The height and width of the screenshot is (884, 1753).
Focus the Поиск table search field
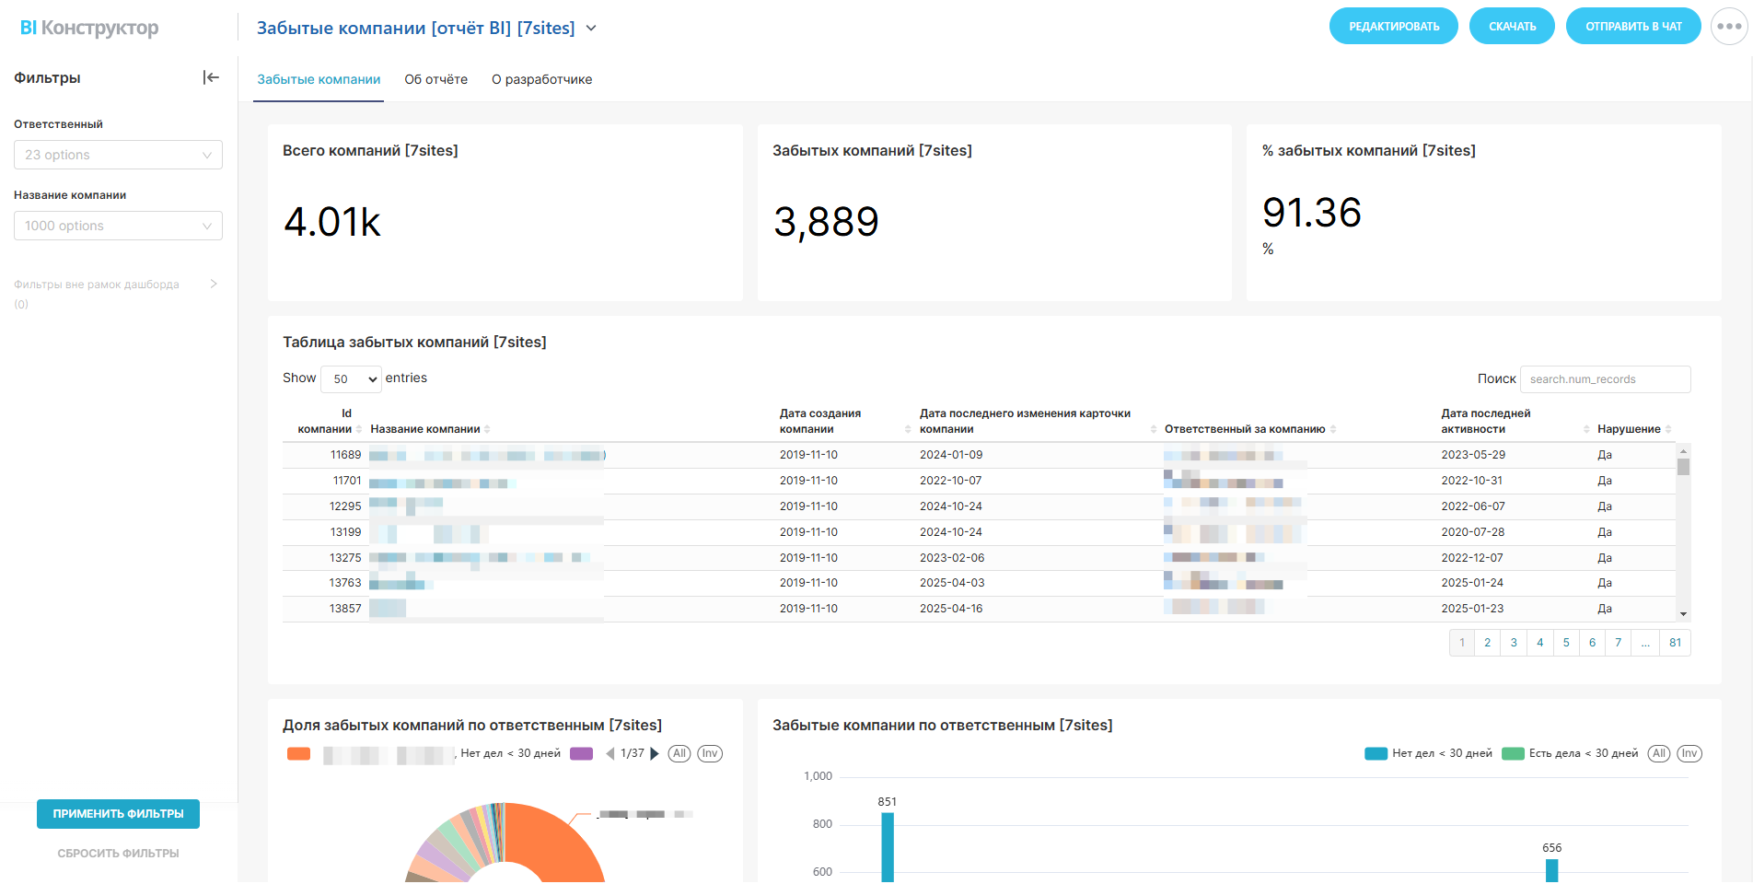coord(1604,379)
